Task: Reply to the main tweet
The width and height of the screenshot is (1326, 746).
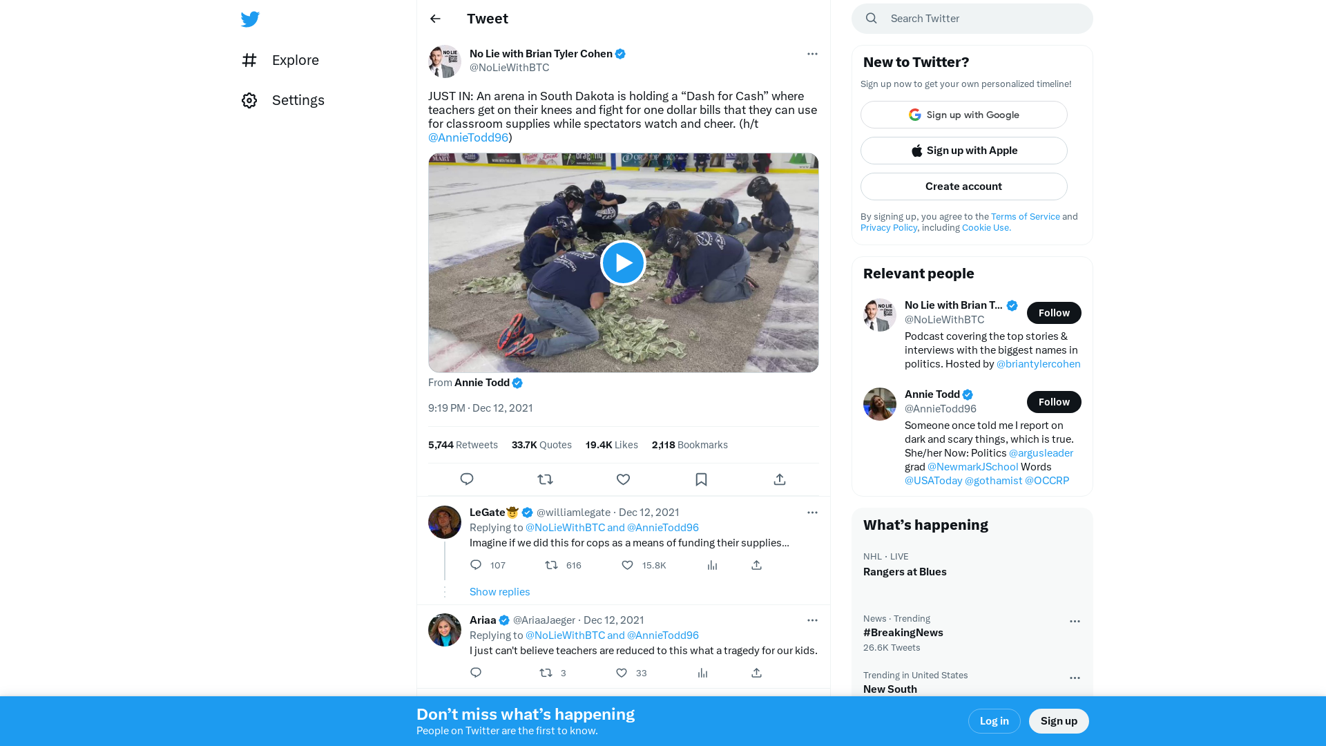Action: (x=467, y=479)
